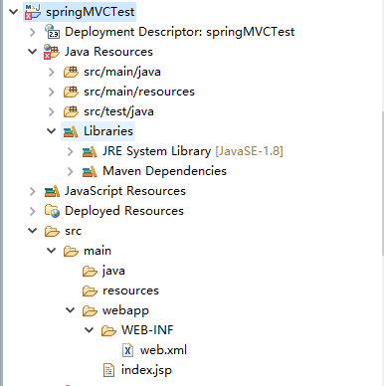This screenshot has width=384, height=386.
Task: Collapse the src folder node
Action: coord(32,231)
